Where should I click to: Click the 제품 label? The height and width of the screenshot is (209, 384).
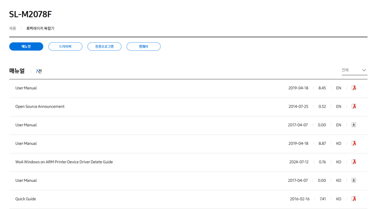click(x=12, y=28)
